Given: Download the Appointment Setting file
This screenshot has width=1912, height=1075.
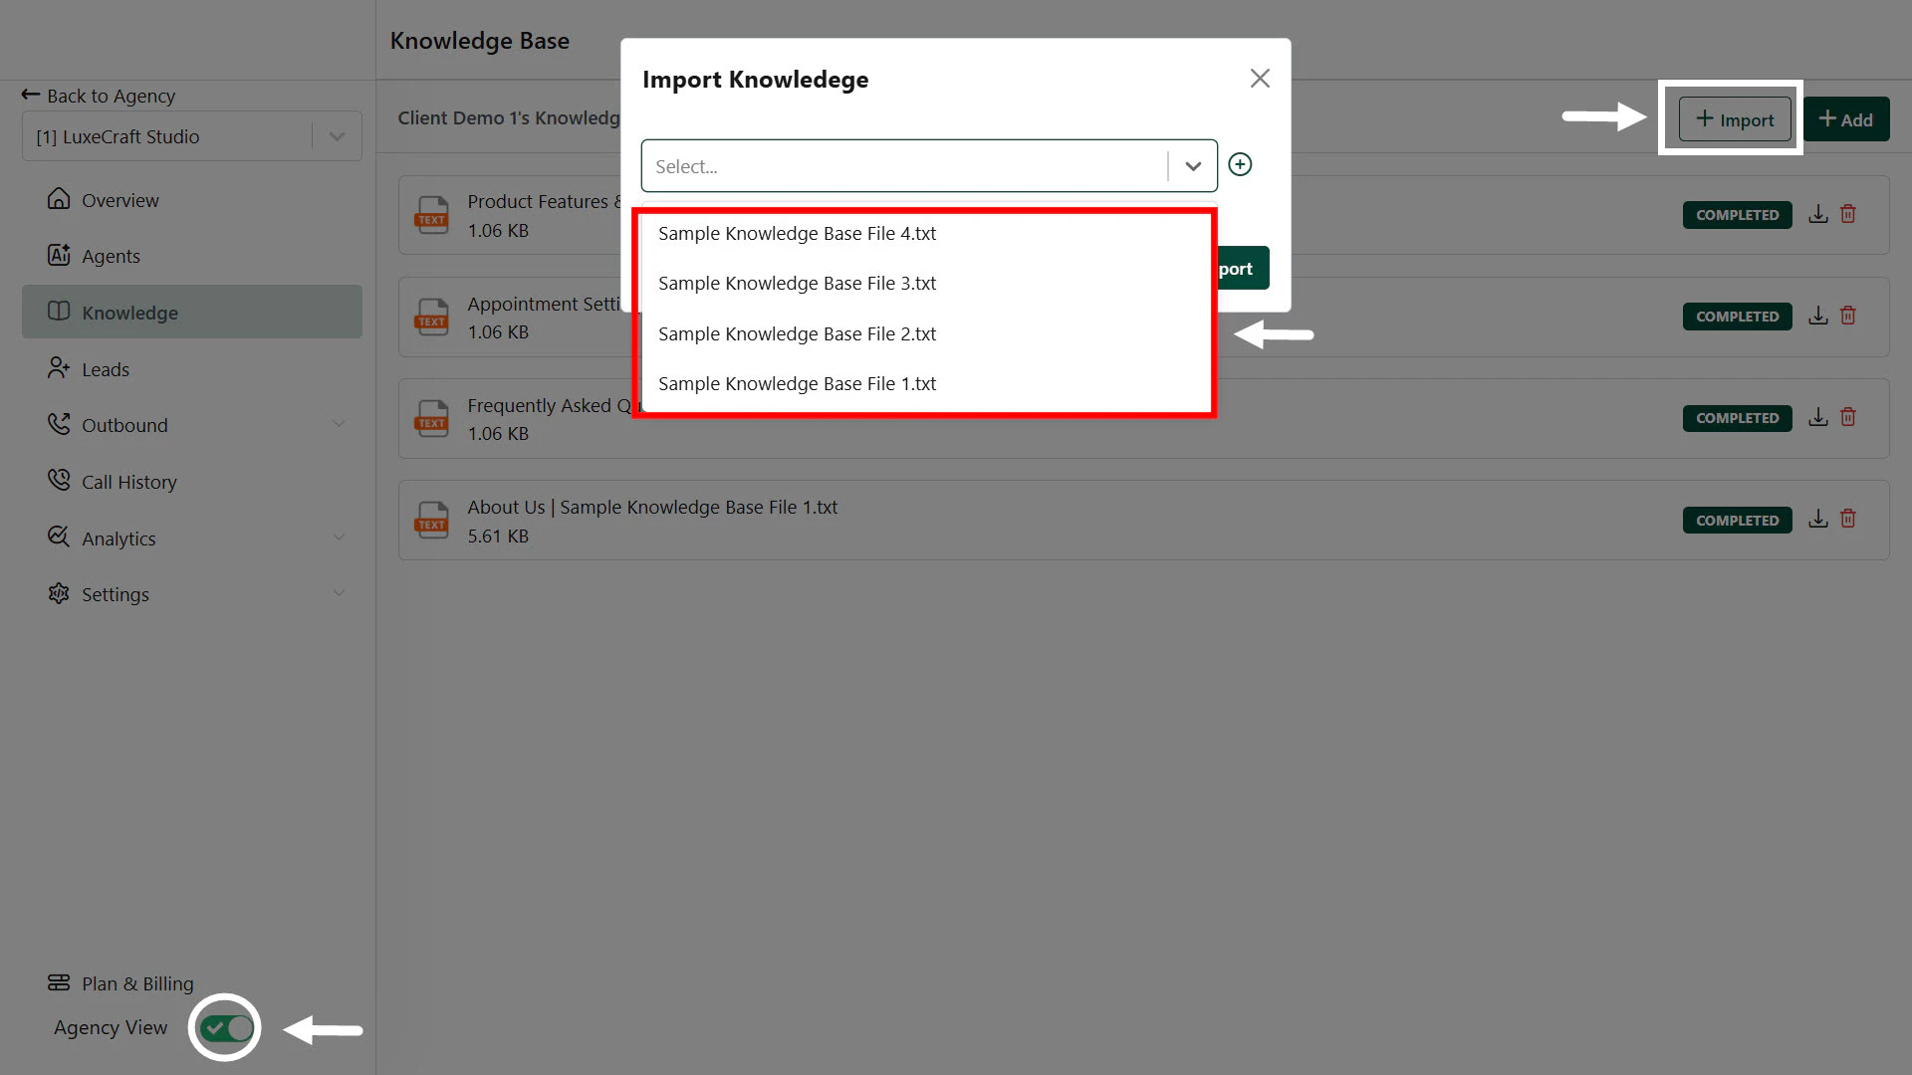Looking at the screenshot, I should pos(1818,316).
